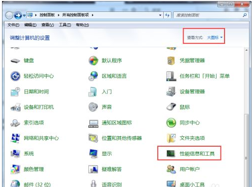Open Date and Time (日期和时间) icon
The width and height of the screenshot is (252, 187).
(x=15, y=92)
